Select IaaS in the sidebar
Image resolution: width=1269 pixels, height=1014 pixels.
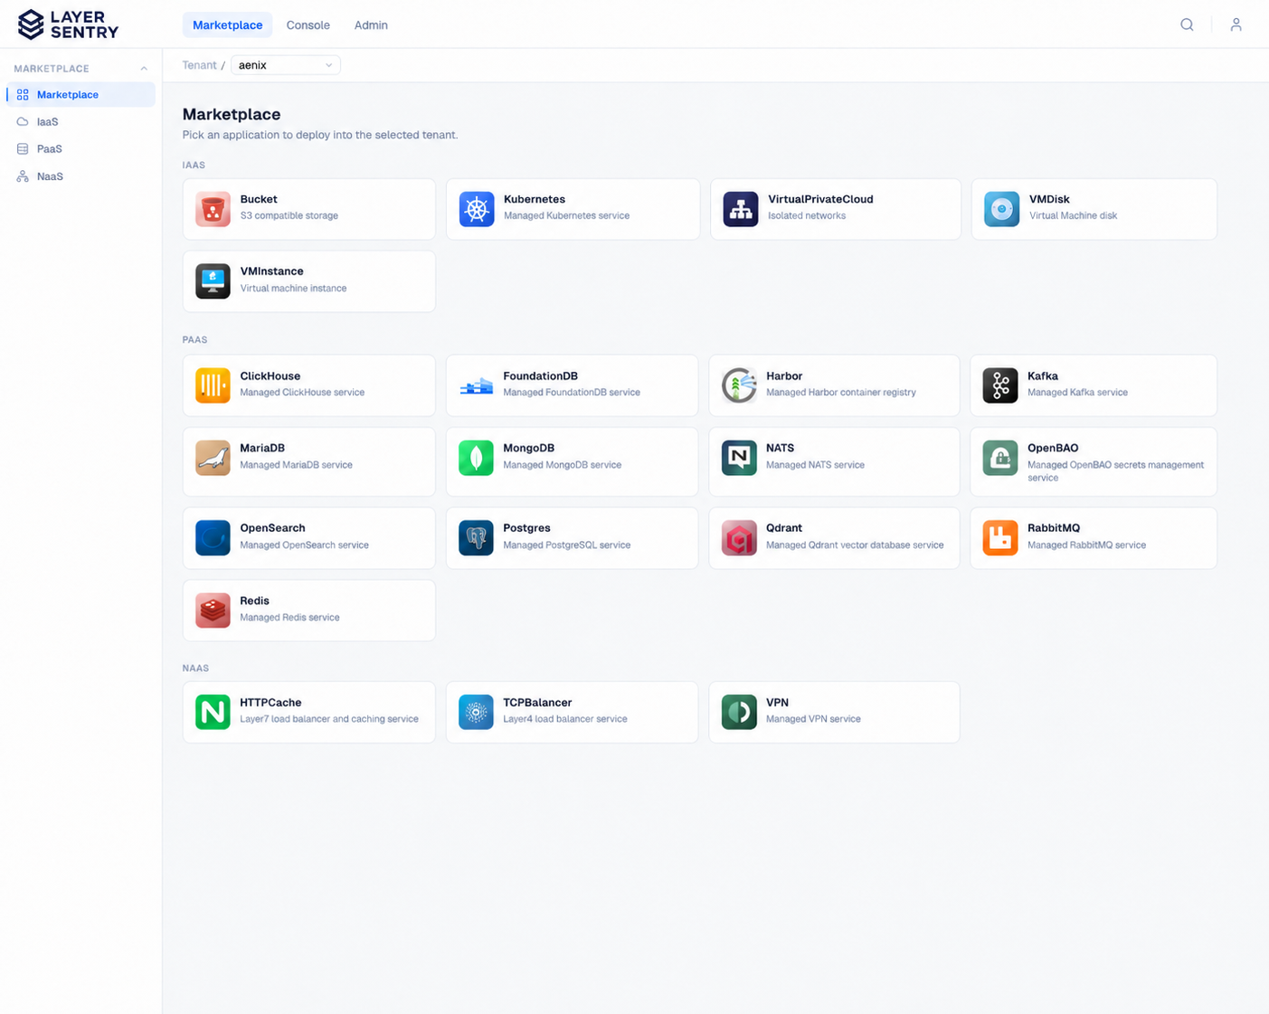pos(81,122)
